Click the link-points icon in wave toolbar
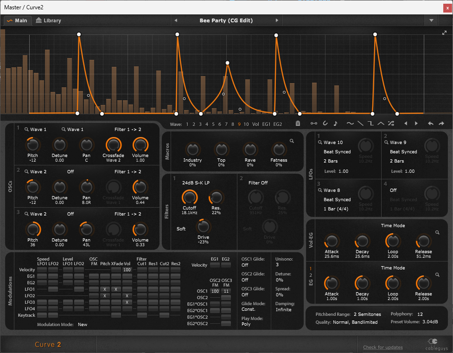 pos(314,124)
